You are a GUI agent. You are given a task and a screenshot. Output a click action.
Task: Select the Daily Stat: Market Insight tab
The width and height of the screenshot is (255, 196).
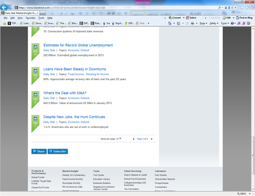[20, 13]
